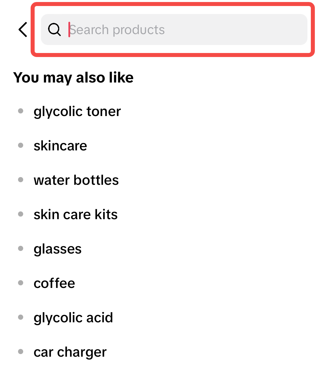Screen dimensions: 320x371
Task: Click the bullet next to 'coffee'
Action: pyautogui.click(x=21, y=283)
